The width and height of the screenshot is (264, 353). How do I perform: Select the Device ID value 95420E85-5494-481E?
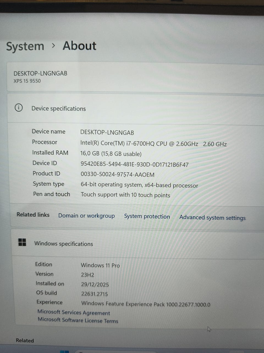click(134, 164)
